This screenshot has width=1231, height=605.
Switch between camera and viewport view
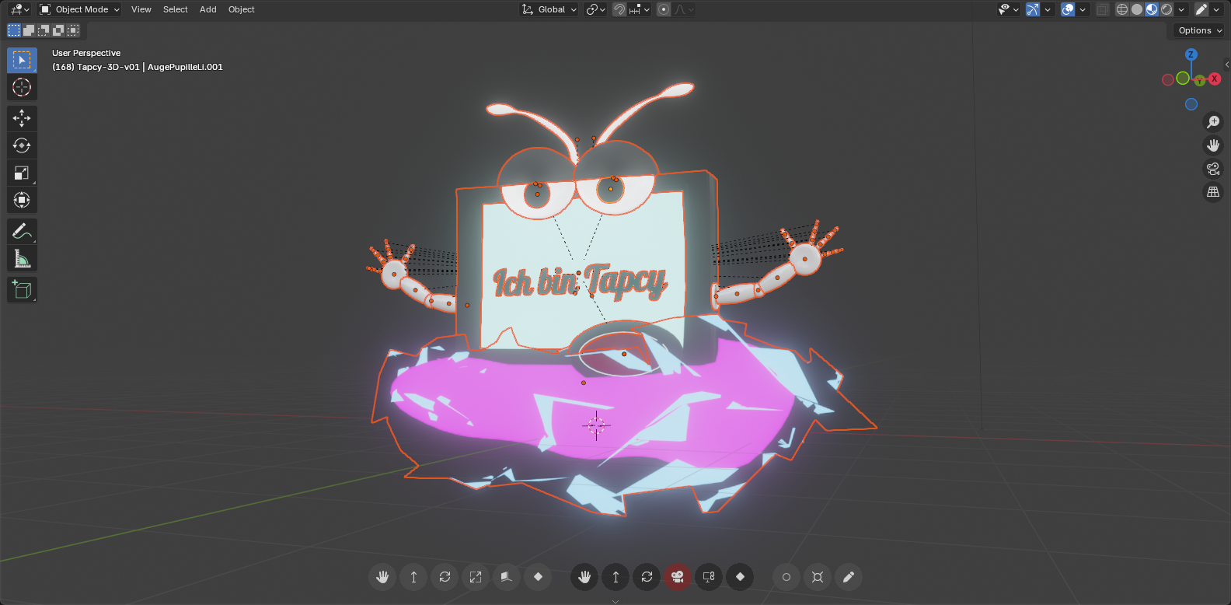[1212, 169]
